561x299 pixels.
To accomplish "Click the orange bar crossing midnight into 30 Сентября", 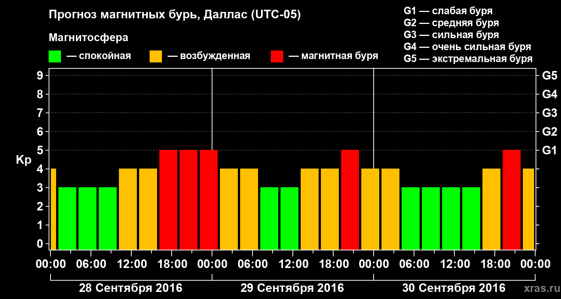I will pos(370,209).
